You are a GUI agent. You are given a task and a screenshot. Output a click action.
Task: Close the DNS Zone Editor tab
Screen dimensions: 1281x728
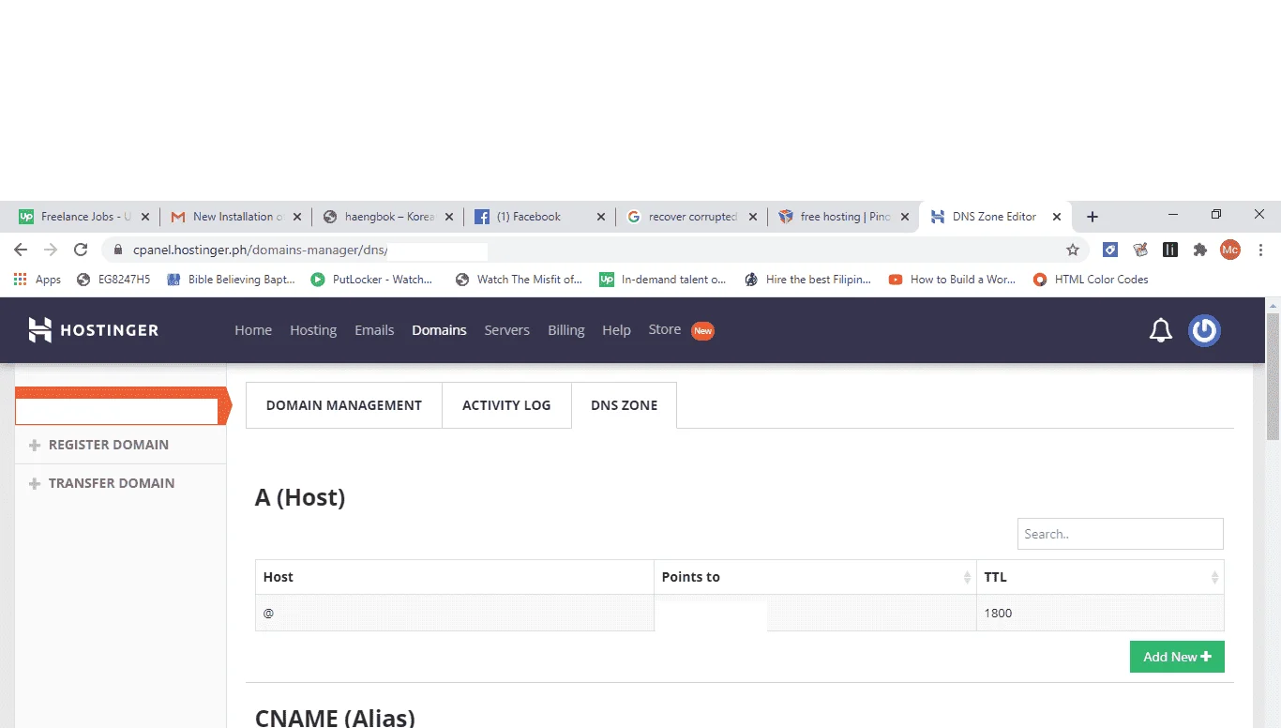tap(1057, 217)
